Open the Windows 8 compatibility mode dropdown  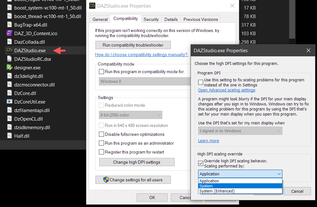pos(145,81)
